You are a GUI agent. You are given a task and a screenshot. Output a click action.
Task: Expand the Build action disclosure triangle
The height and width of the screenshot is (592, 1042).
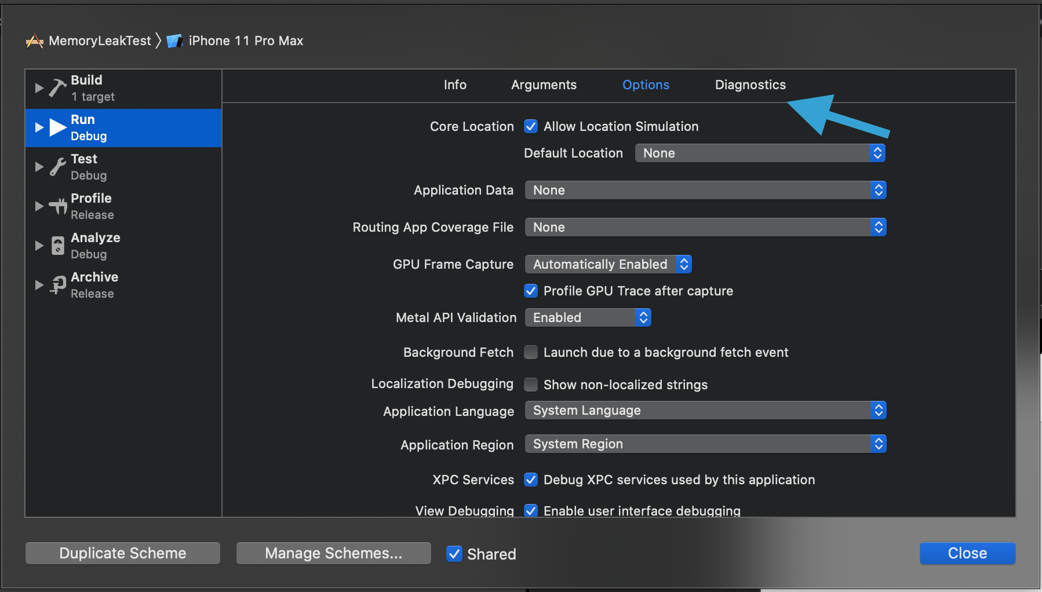[x=39, y=88]
